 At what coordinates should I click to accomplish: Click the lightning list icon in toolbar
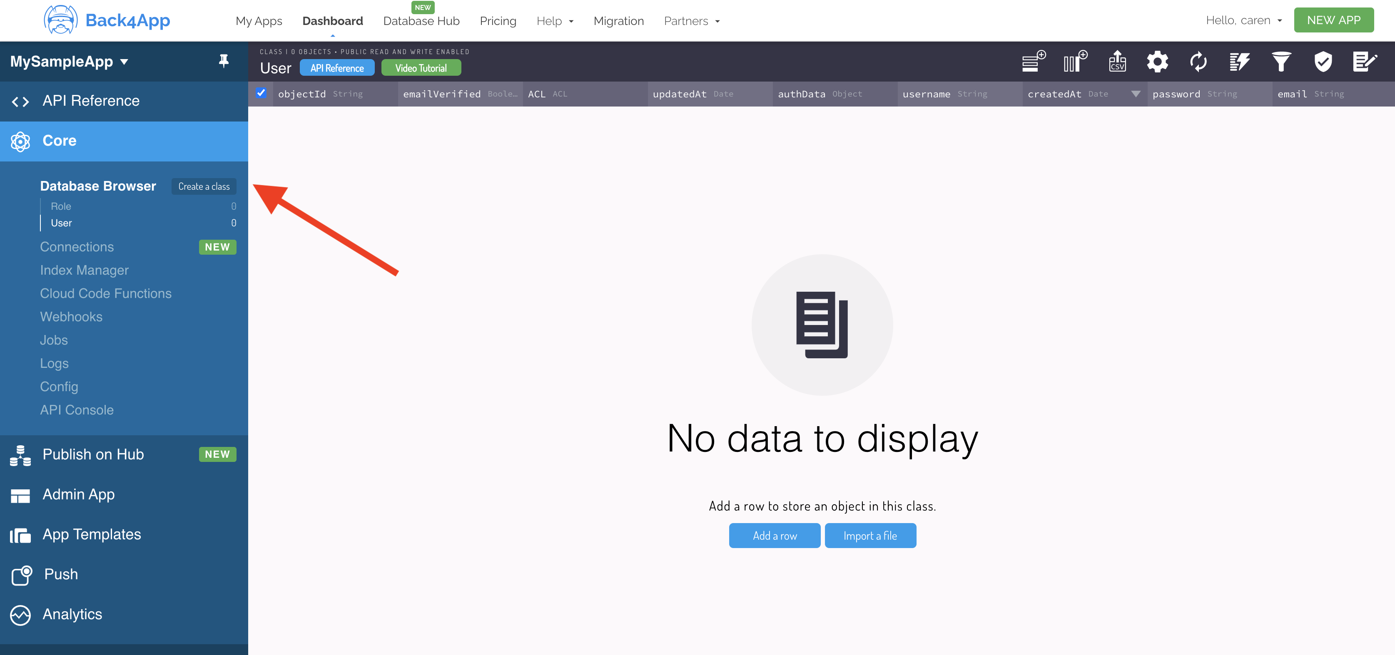click(1239, 61)
